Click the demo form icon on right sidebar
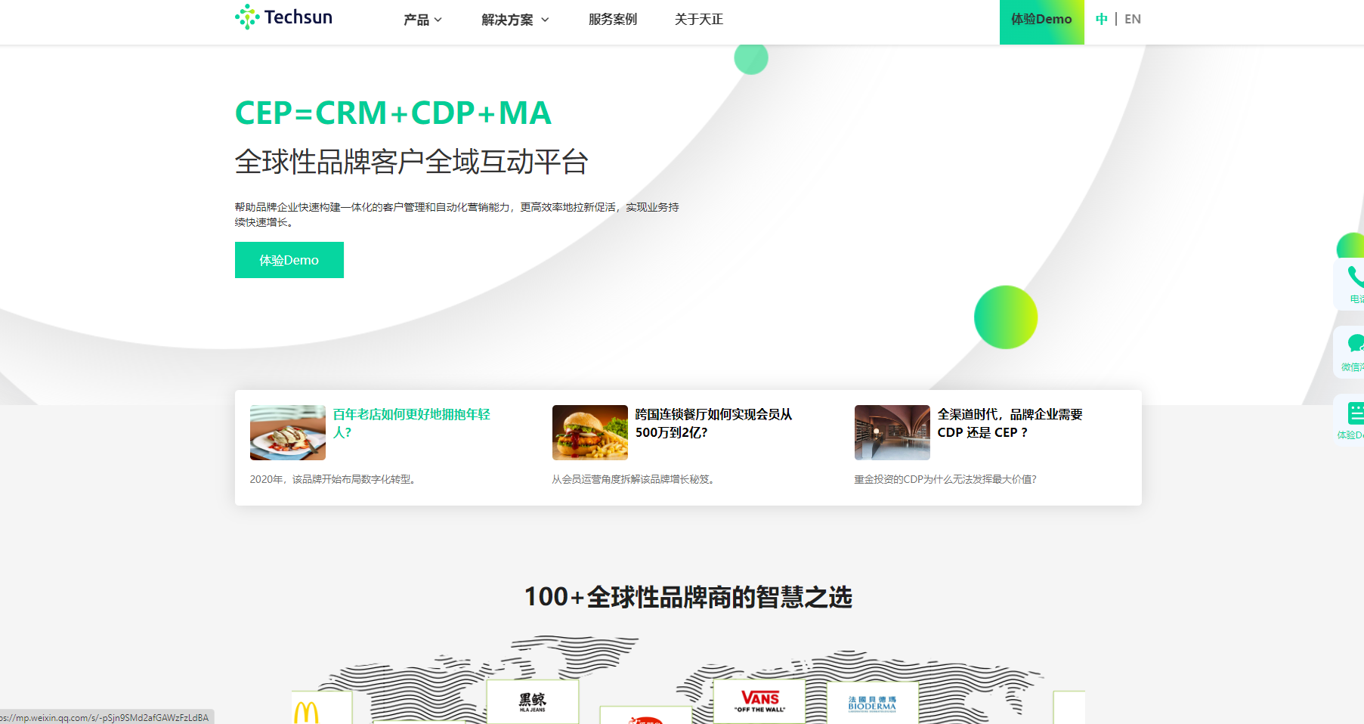This screenshot has height=724, width=1364. pos(1354,413)
